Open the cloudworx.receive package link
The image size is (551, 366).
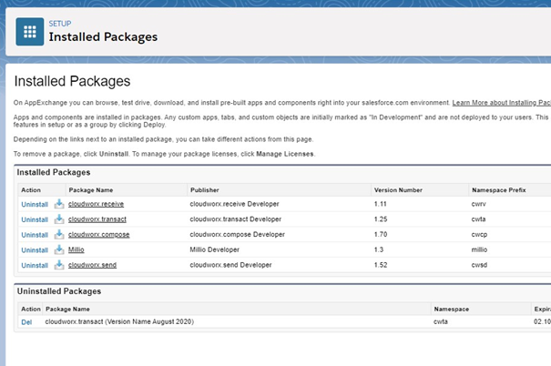tap(96, 204)
